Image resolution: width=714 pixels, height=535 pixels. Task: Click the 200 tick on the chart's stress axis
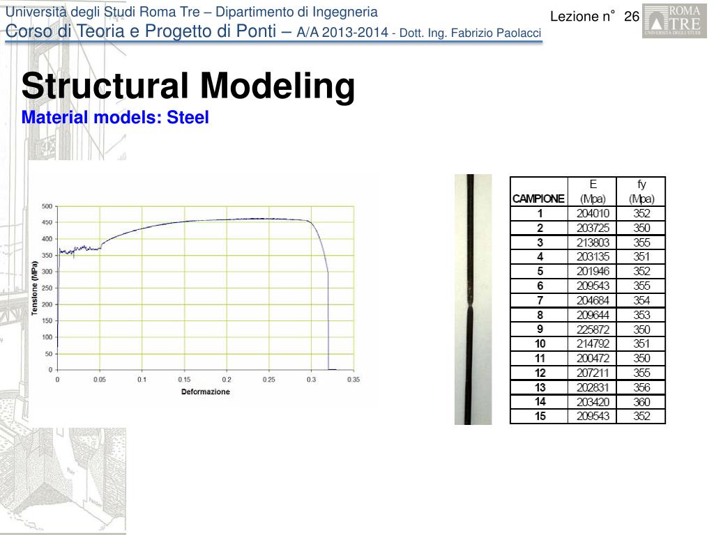click(47, 304)
